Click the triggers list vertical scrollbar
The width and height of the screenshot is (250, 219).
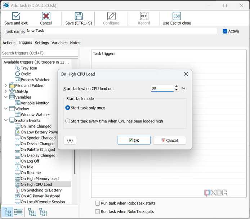(75, 162)
